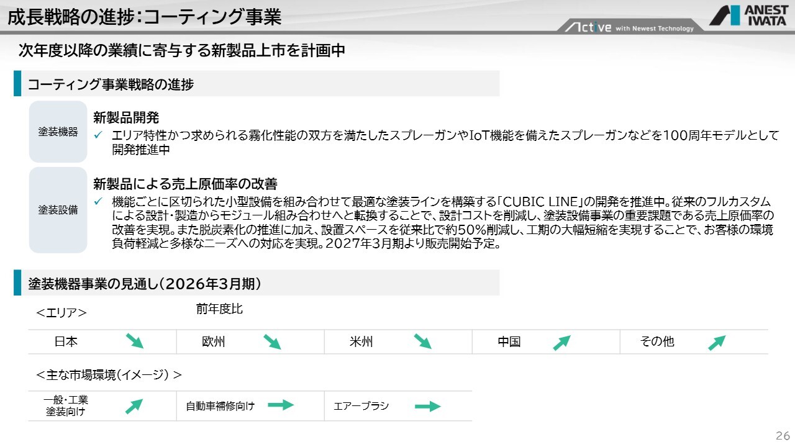
Task: Select the 塗装設備 rounded label box
Action: (58, 210)
